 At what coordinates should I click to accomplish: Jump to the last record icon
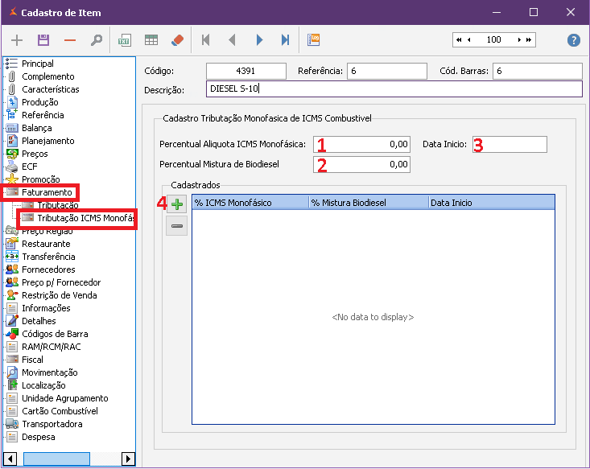[x=285, y=40]
